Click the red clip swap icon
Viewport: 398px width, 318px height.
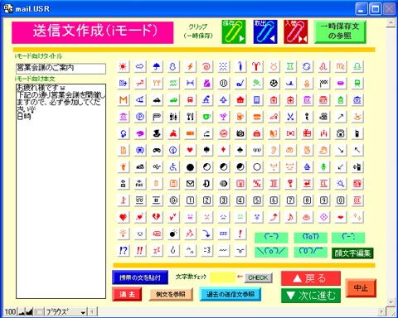(296, 31)
